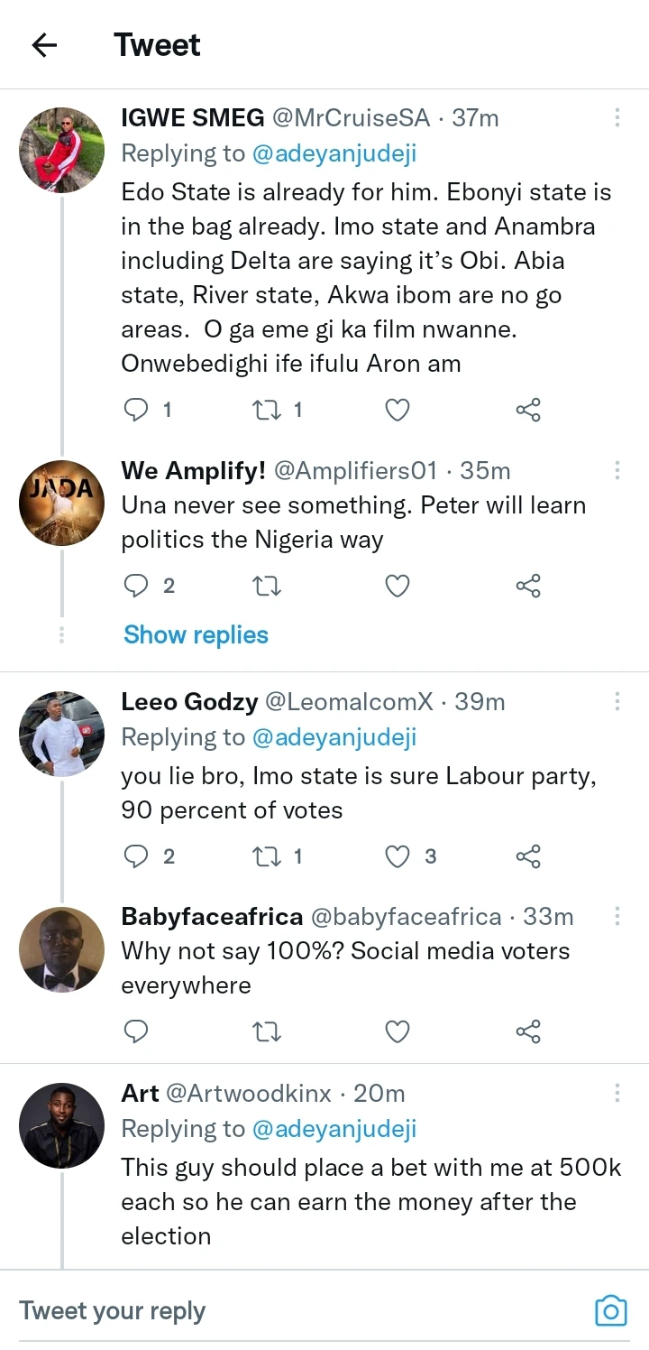Open overflow menu on Art's tweet
The image size is (649, 1350).
click(617, 1093)
